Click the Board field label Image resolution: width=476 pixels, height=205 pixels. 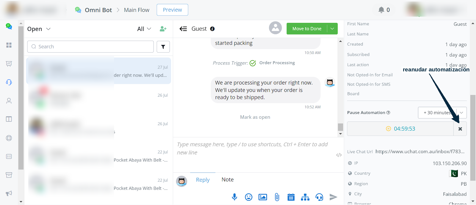click(x=353, y=94)
